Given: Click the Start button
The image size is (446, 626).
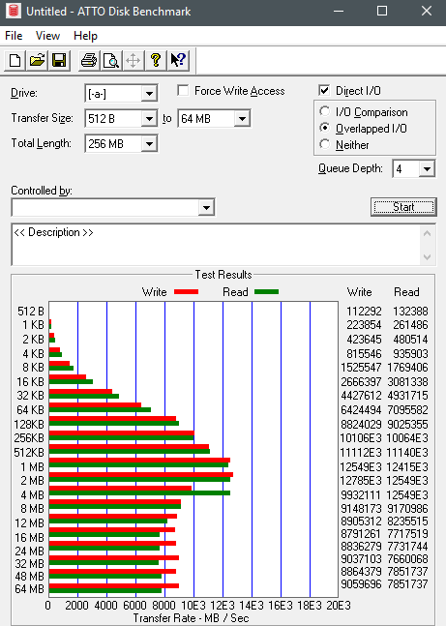Looking at the screenshot, I should 403,207.
